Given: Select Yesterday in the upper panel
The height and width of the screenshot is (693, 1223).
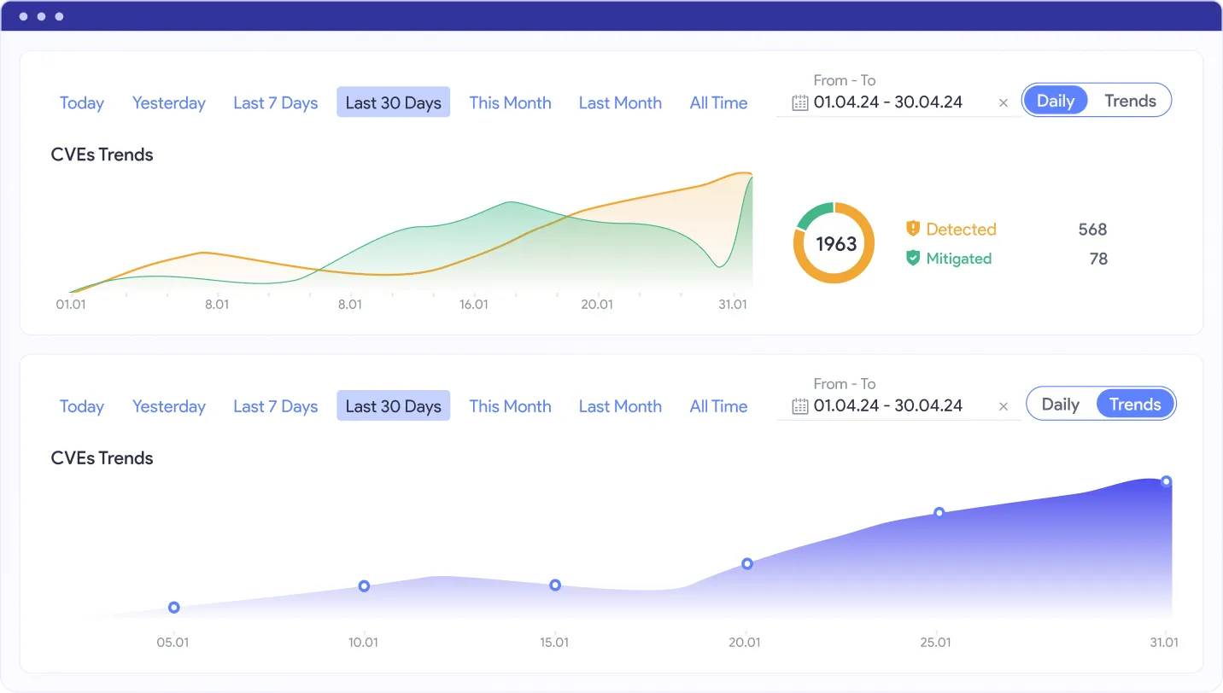Looking at the screenshot, I should click(169, 103).
